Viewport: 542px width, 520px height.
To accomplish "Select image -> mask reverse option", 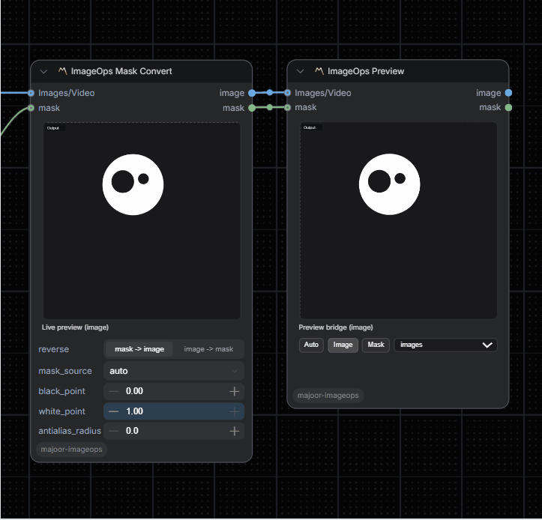I will coord(208,349).
